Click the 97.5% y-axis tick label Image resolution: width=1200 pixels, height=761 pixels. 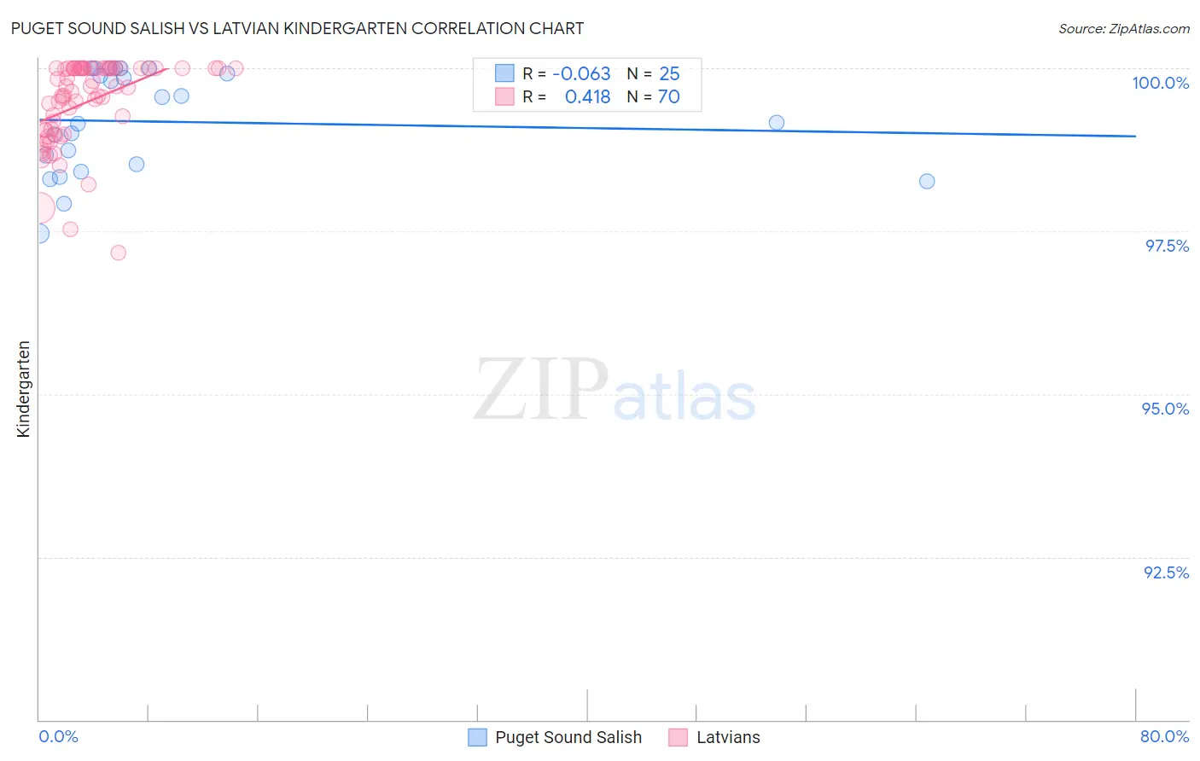point(1167,246)
